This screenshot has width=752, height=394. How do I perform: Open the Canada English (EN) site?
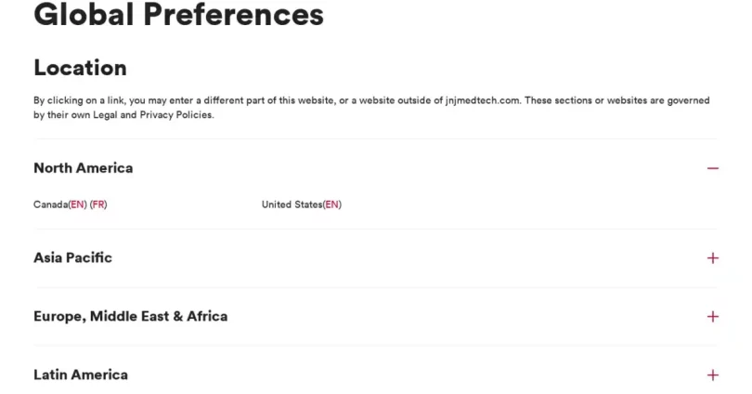pyautogui.click(x=78, y=204)
